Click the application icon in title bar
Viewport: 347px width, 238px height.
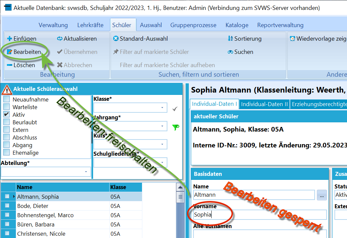tap(8, 7)
